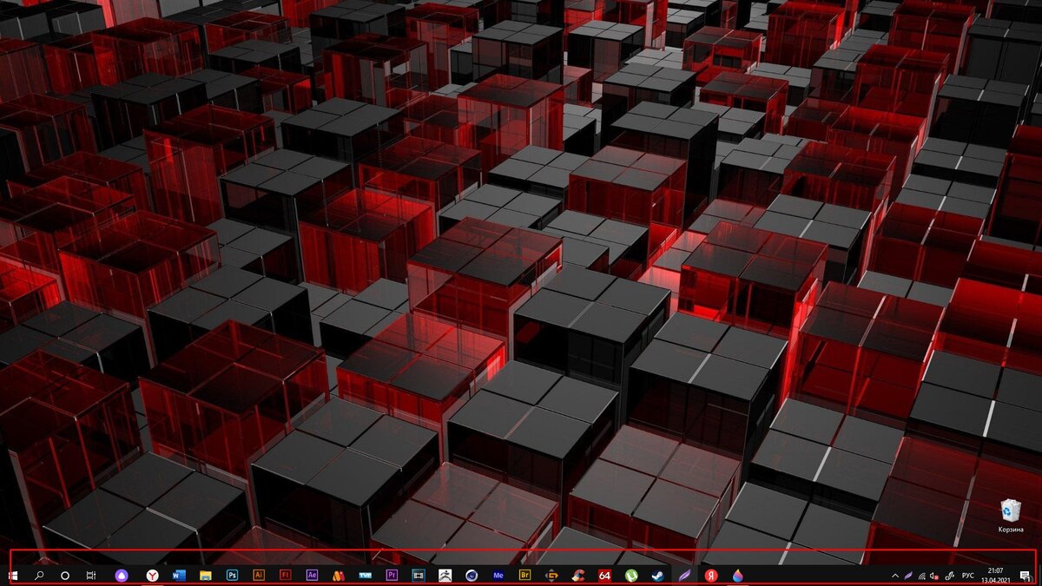Image resolution: width=1042 pixels, height=586 pixels.
Task: Launch the TVP animation app icon
Action: tap(365, 576)
